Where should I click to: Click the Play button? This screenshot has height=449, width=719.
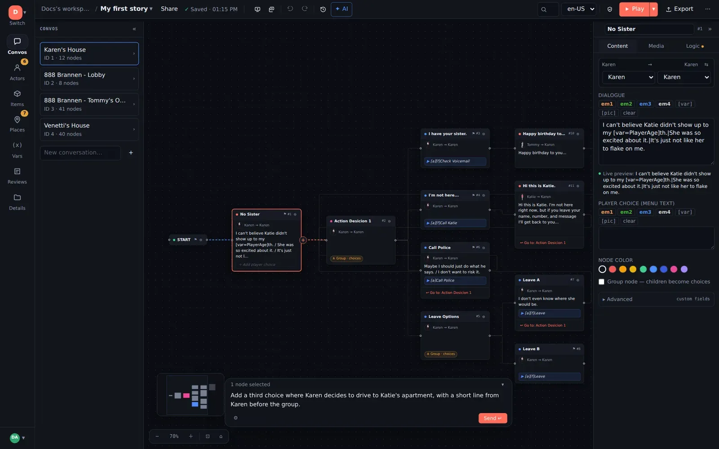635,9
